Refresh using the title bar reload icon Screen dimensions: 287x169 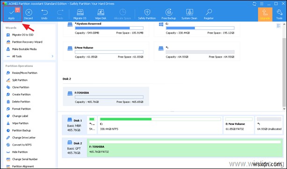[x=254, y=4]
